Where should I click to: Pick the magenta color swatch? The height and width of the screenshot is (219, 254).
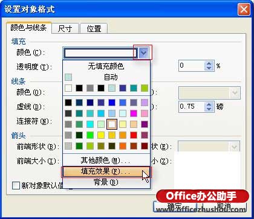click(x=134, y=113)
